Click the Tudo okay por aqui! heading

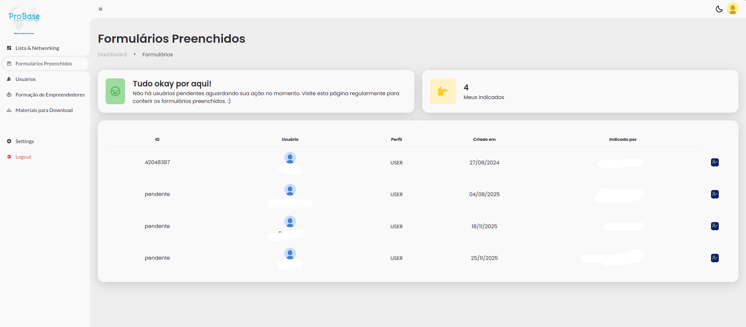(172, 84)
